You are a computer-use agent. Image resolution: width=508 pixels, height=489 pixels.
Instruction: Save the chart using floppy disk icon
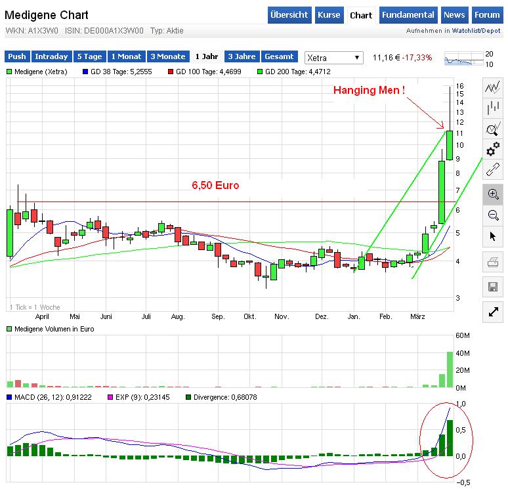(493, 286)
